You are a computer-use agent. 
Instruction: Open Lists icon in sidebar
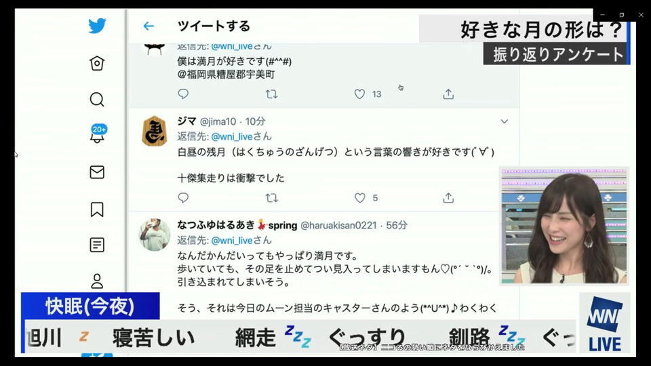(97, 245)
